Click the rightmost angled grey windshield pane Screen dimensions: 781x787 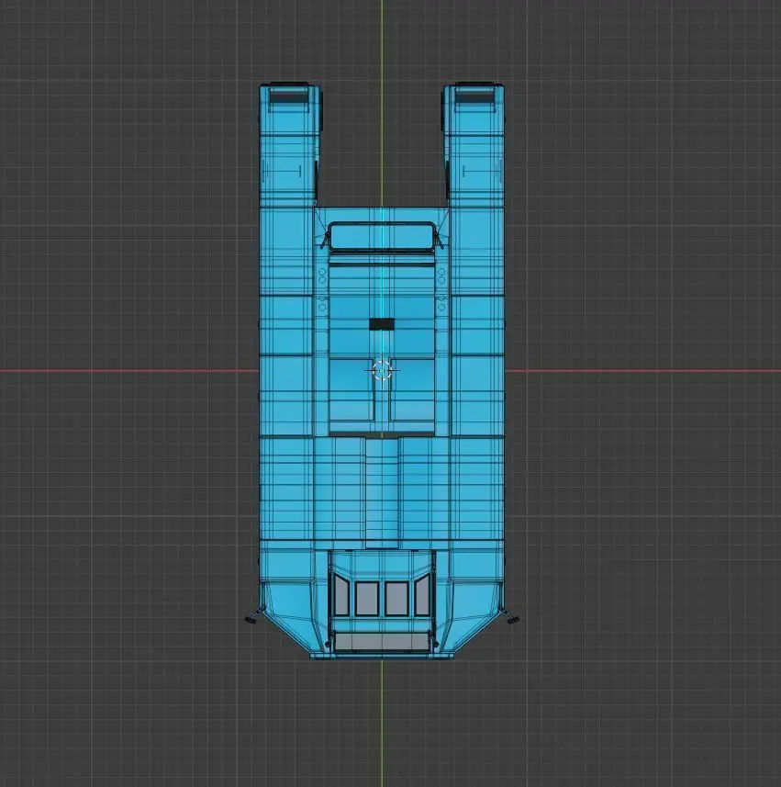422,594
